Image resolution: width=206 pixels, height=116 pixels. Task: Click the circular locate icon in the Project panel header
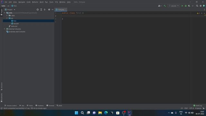38,10
